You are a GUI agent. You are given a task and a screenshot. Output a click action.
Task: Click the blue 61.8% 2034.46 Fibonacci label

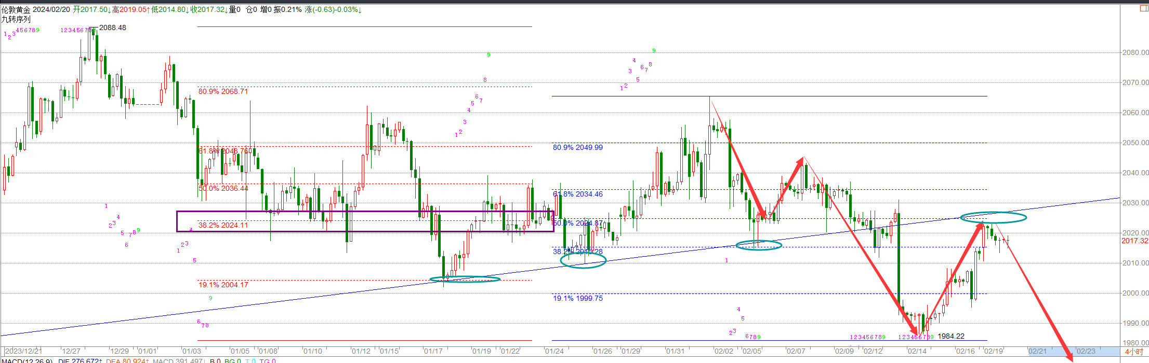tap(578, 194)
